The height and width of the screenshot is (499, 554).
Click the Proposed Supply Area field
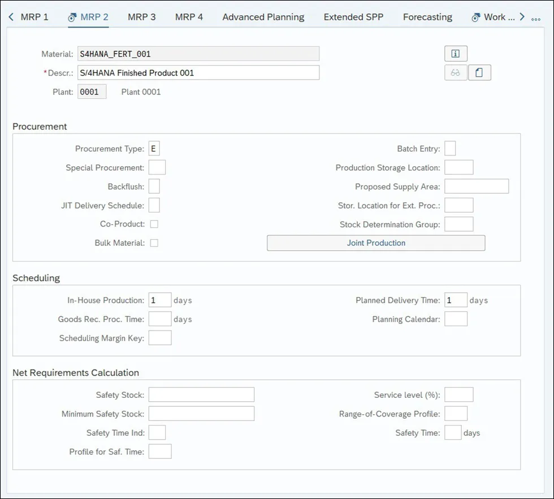tap(476, 186)
